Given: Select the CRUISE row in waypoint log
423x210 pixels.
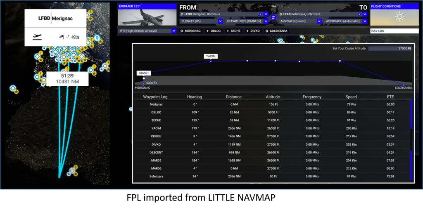Looking at the screenshot, I should 273,137.
